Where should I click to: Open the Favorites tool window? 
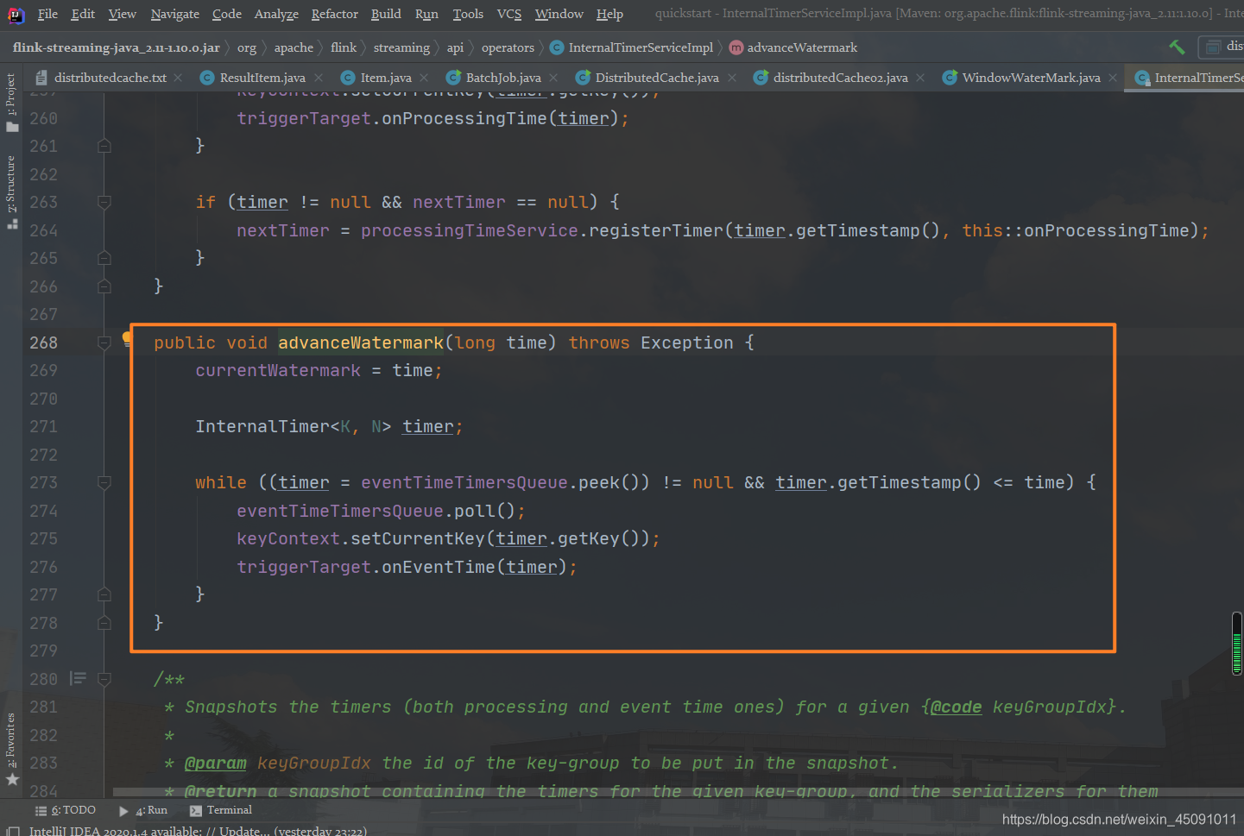11,749
